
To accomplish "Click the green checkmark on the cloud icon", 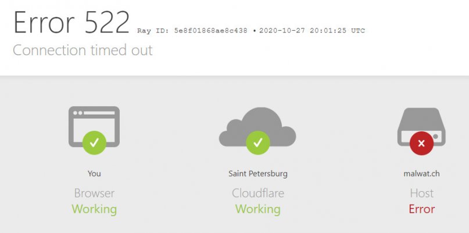I will point(258,143).
